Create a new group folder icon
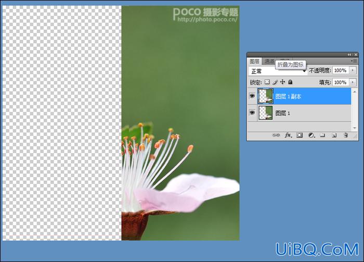 point(322,135)
